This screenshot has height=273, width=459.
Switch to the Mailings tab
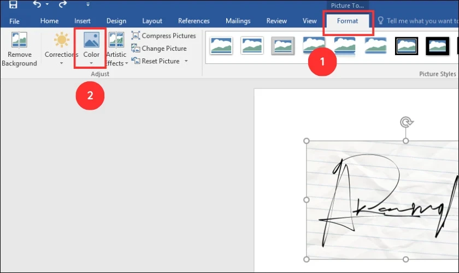click(x=238, y=21)
